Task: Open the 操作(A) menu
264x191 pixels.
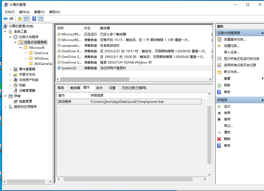Action: click(24, 12)
